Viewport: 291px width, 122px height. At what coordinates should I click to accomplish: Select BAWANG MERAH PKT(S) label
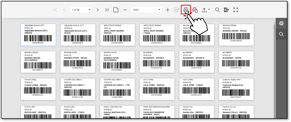[236, 35]
